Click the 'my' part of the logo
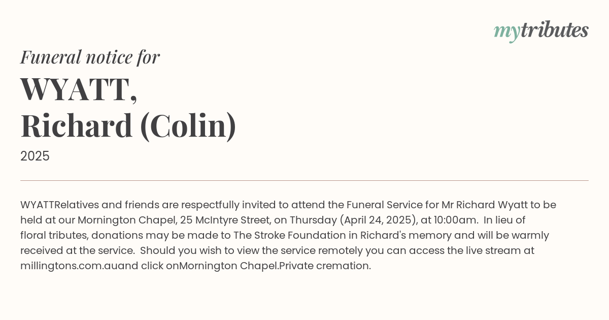 pyautogui.click(x=507, y=33)
